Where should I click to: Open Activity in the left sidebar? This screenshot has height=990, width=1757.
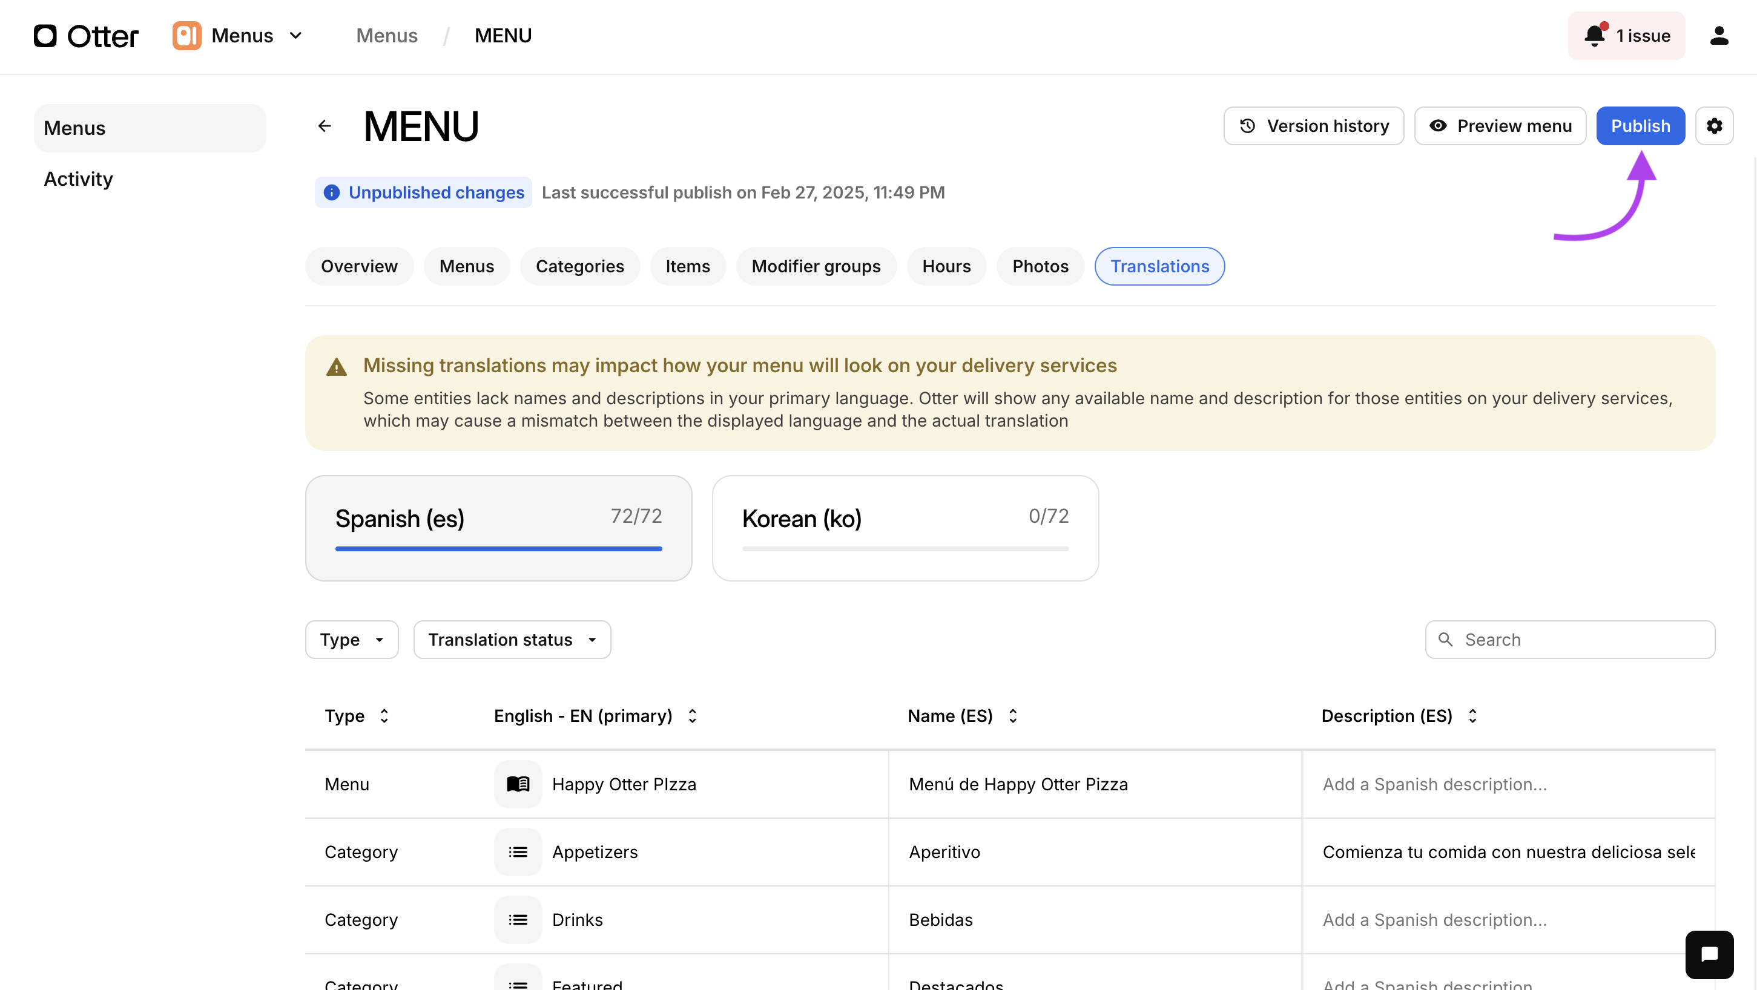point(79,179)
